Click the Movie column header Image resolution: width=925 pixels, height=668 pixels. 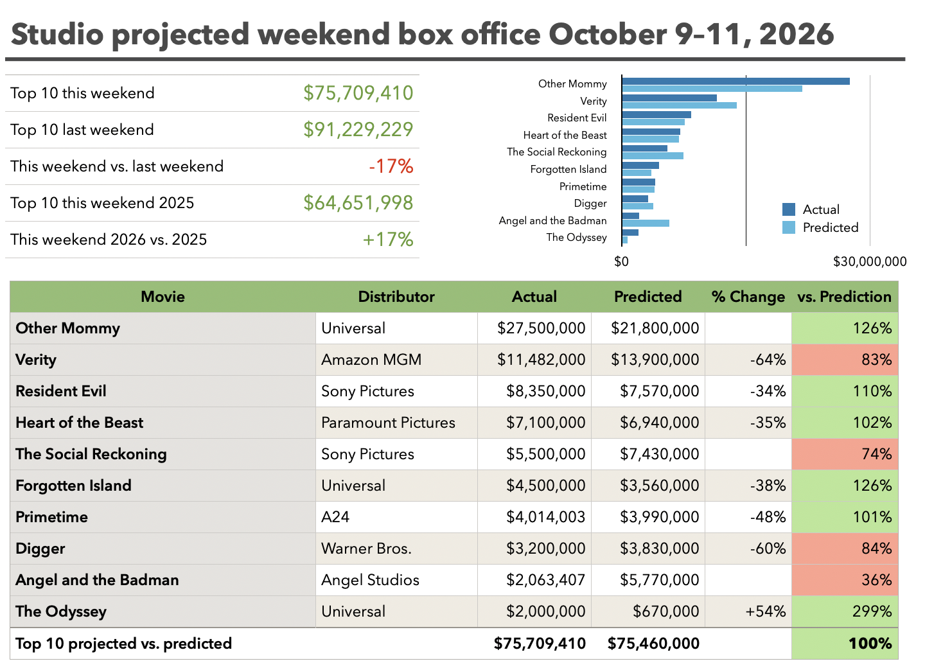click(163, 297)
